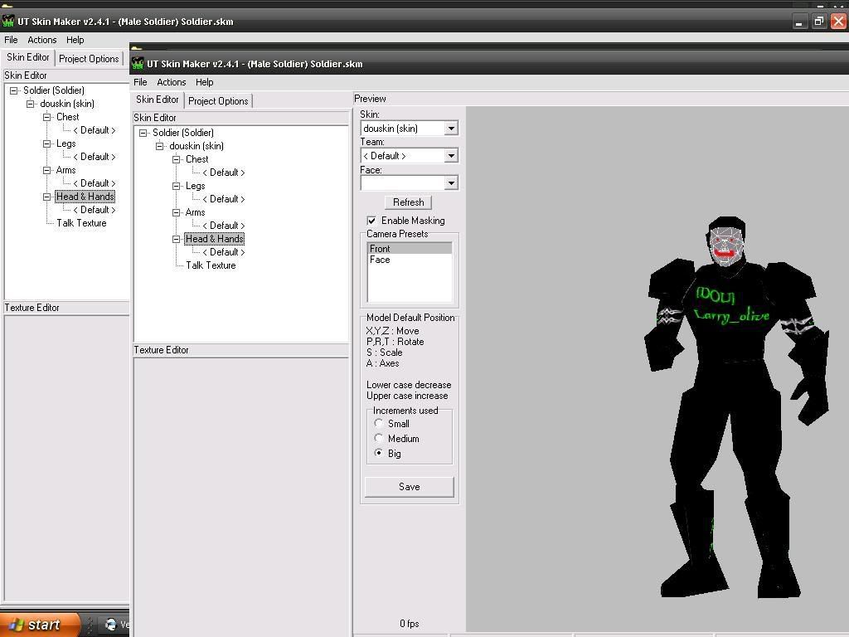849x637 pixels.
Task: Select Legs tree item in front window
Action: 195,186
